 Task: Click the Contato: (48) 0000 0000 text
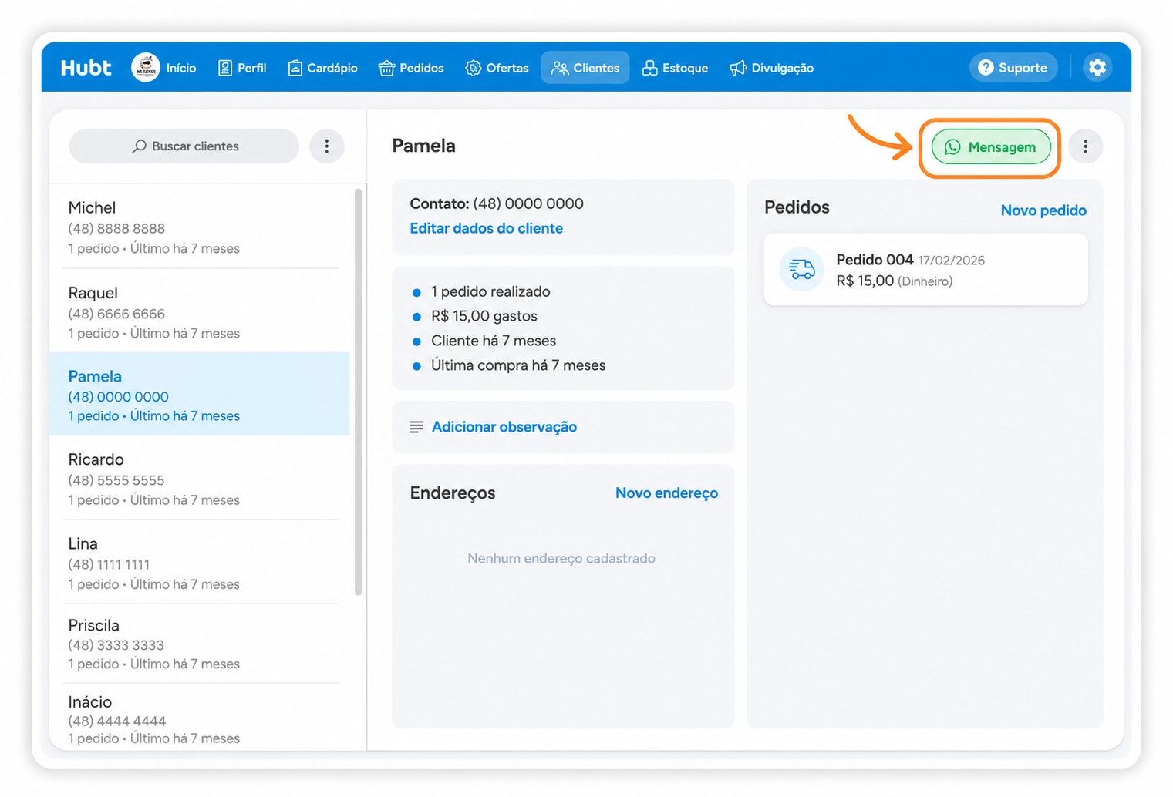pyautogui.click(x=497, y=203)
